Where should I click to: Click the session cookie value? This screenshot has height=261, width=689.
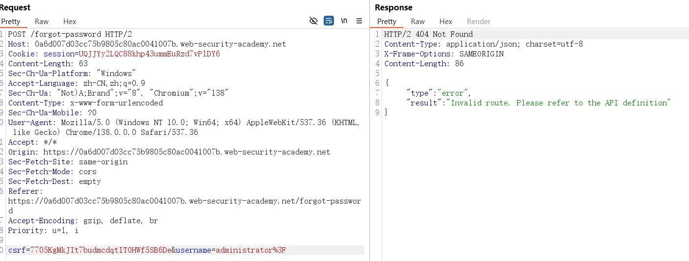[150, 54]
